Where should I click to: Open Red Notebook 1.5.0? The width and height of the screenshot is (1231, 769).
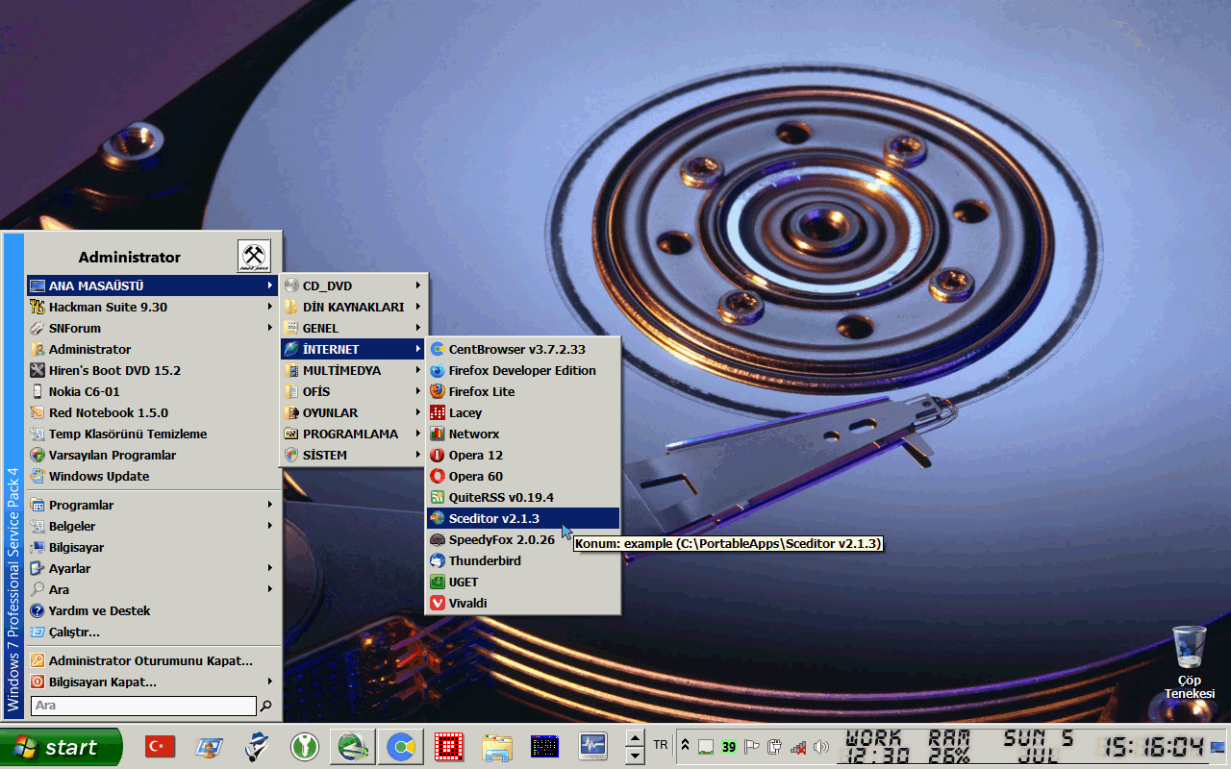pyautogui.click(x=153, y=412)
